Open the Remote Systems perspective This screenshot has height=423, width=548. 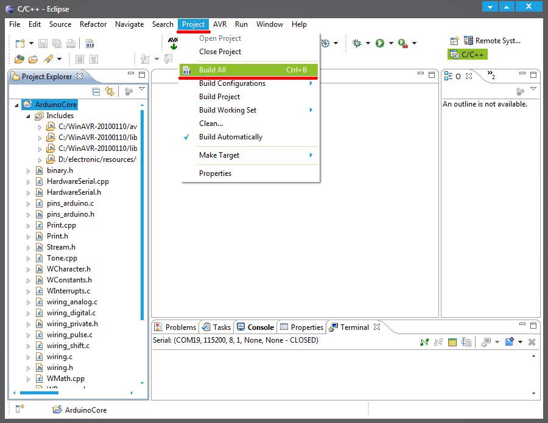(493, 41)
